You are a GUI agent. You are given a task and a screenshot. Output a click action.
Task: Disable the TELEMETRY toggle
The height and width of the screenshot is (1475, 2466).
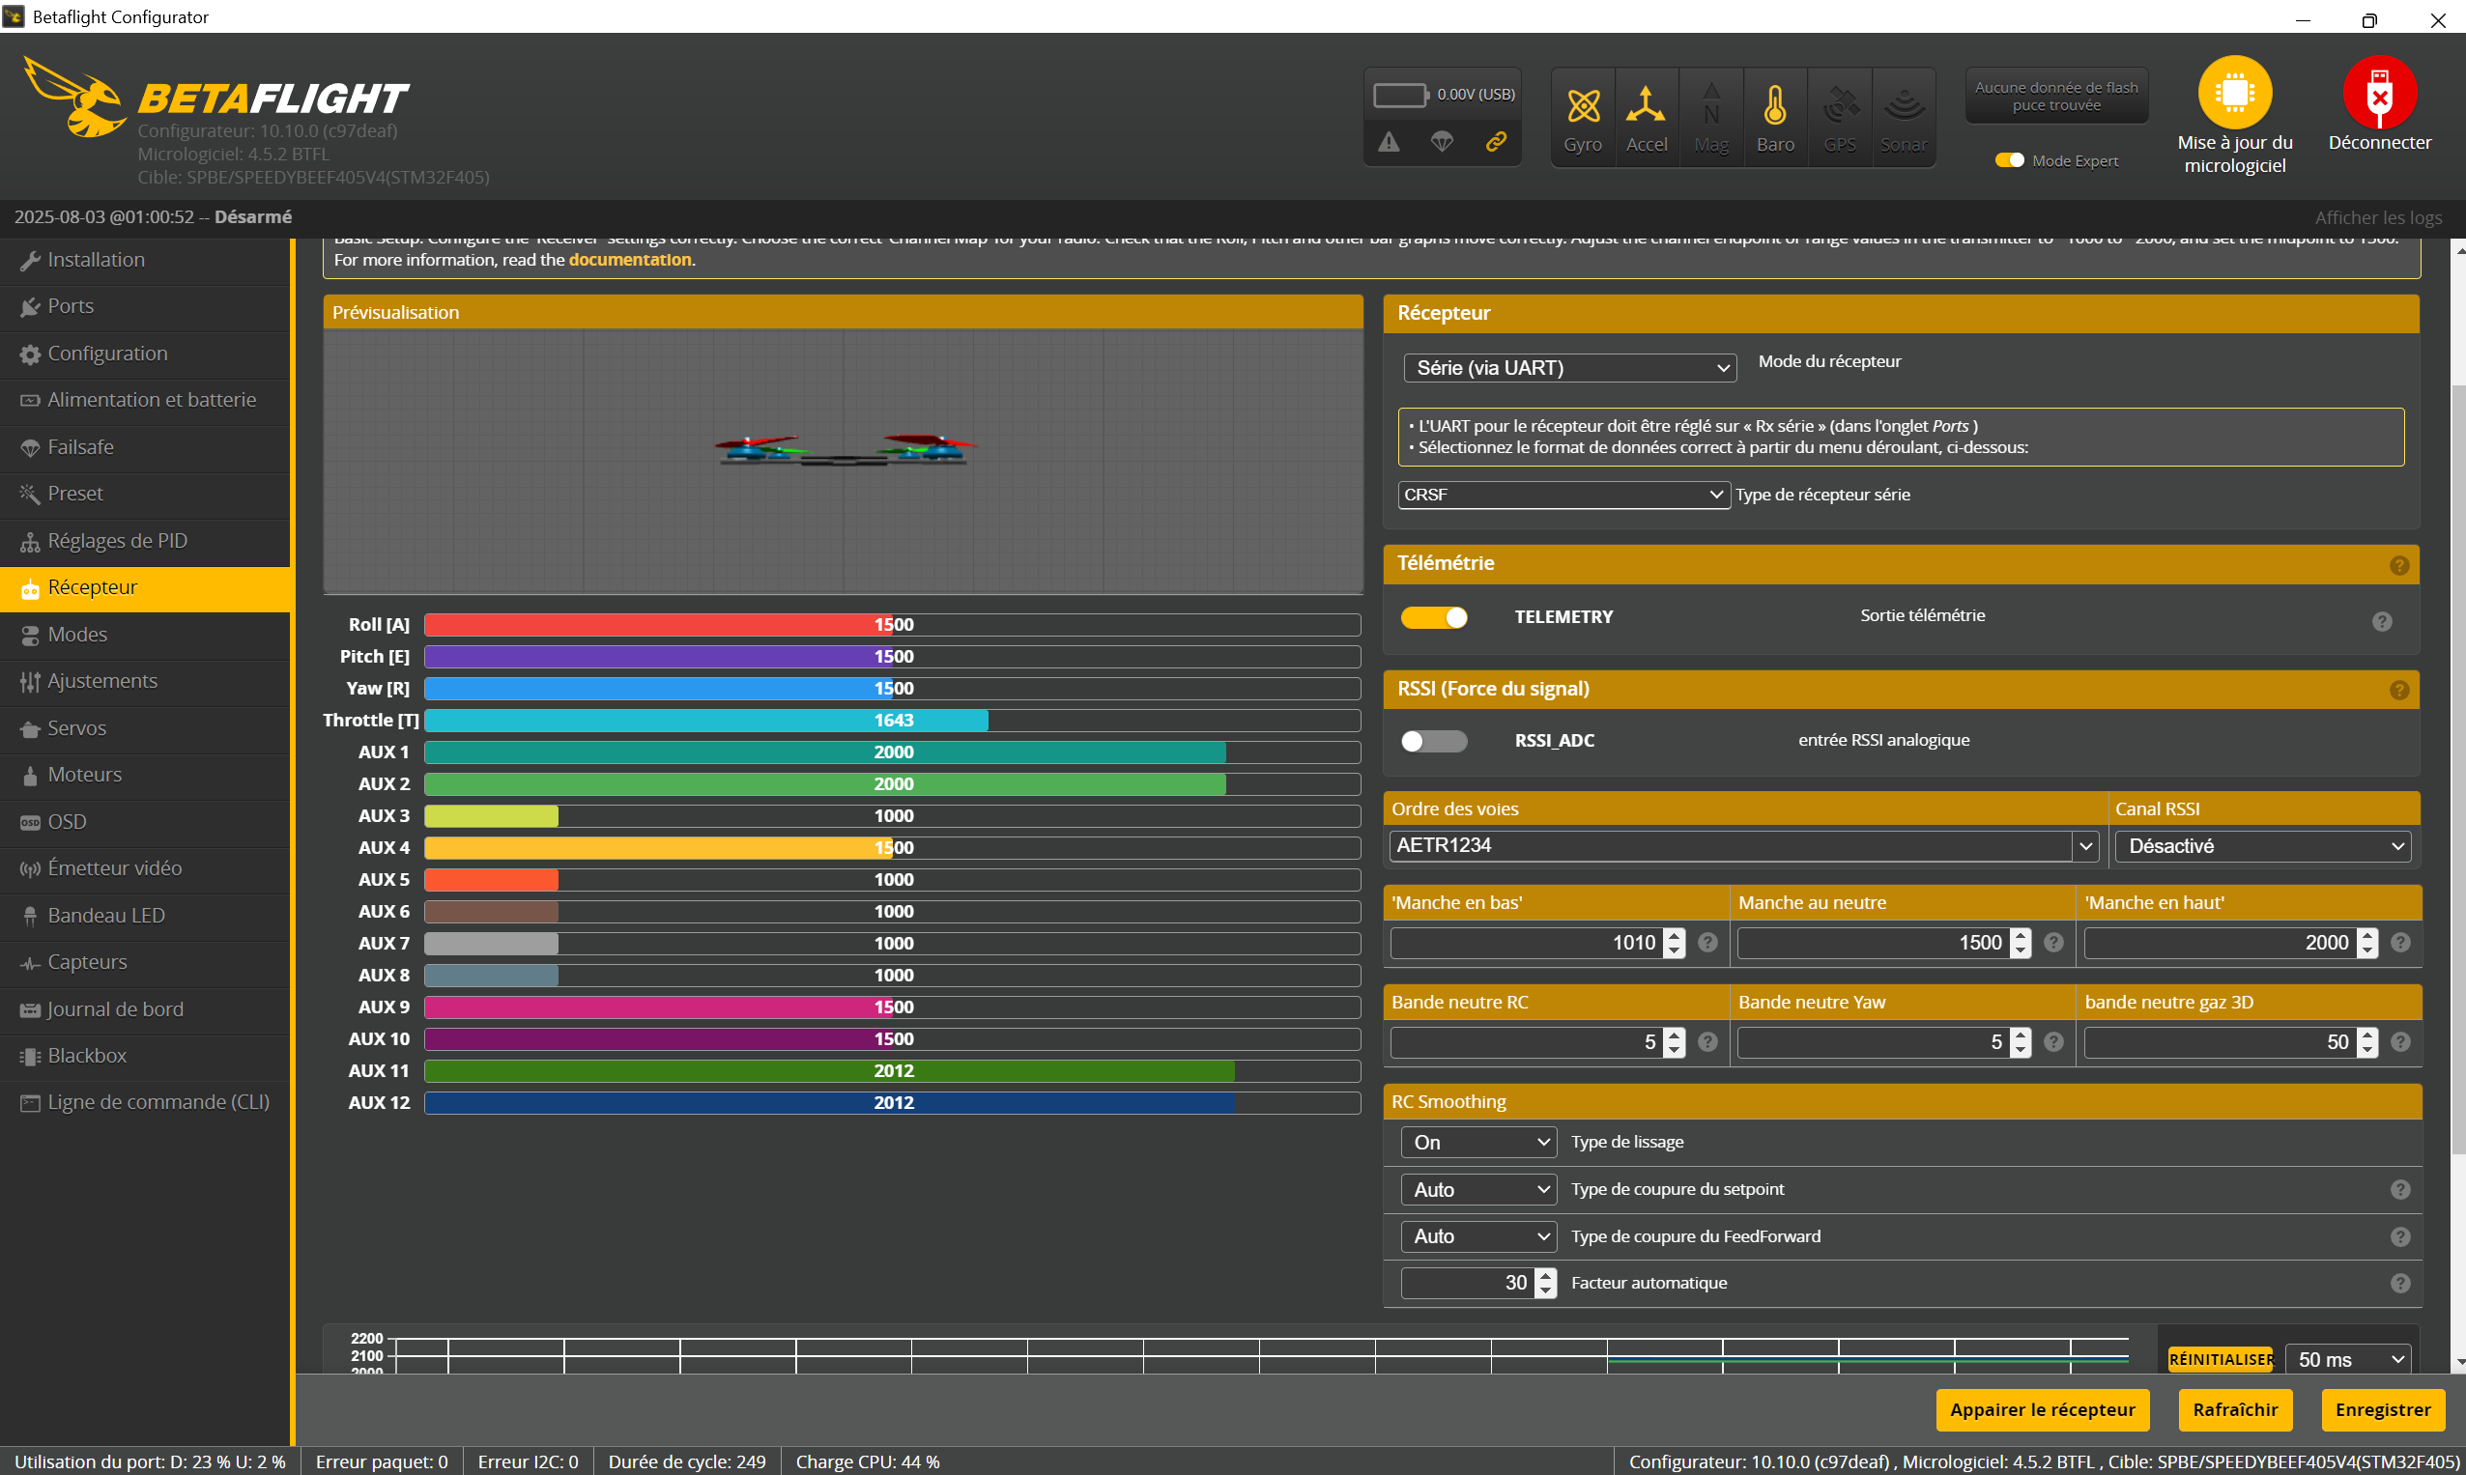pos(1434,617)
